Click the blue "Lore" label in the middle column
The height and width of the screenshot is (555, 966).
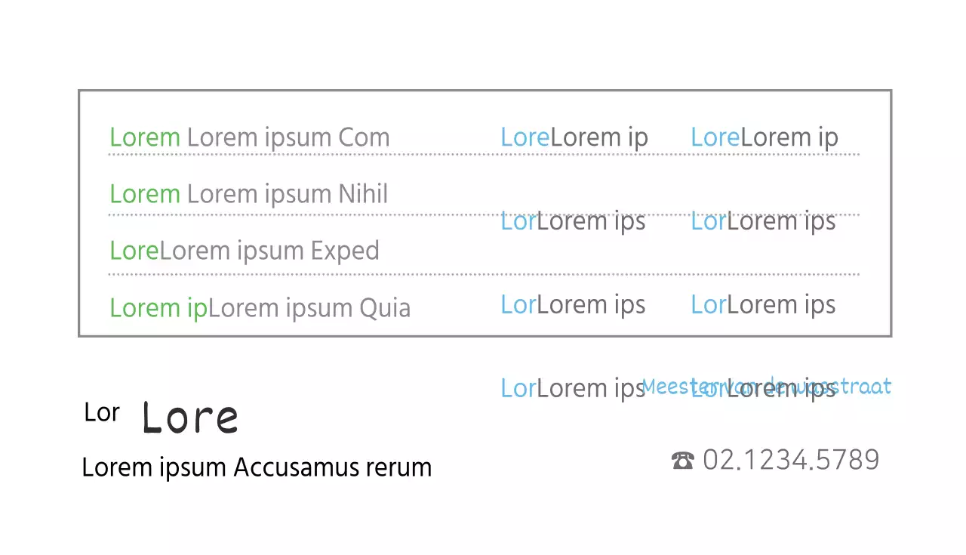pyautogui.click(x=525, y=137)
